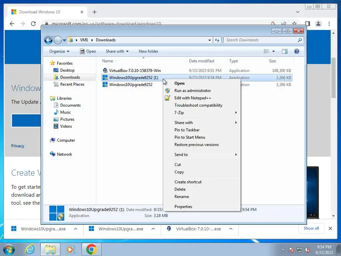This screenshot has width=341, height=256.
Task: Expand the Send to submenu
Action: (202, 155)
